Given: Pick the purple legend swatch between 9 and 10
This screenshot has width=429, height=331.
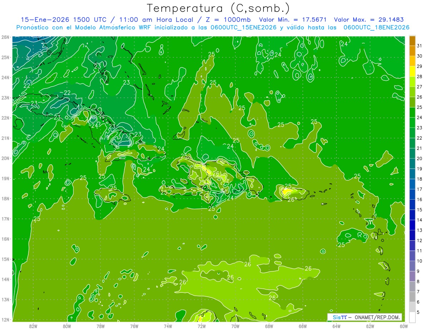Looking at the screenshot, I should pyautogui.click(x=412, y=266).
